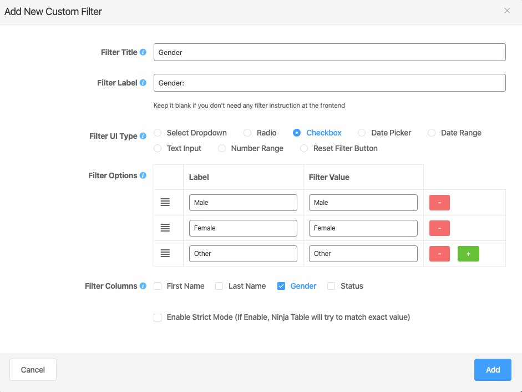
Task: Select Number Range as filter type
Action: 222,148
